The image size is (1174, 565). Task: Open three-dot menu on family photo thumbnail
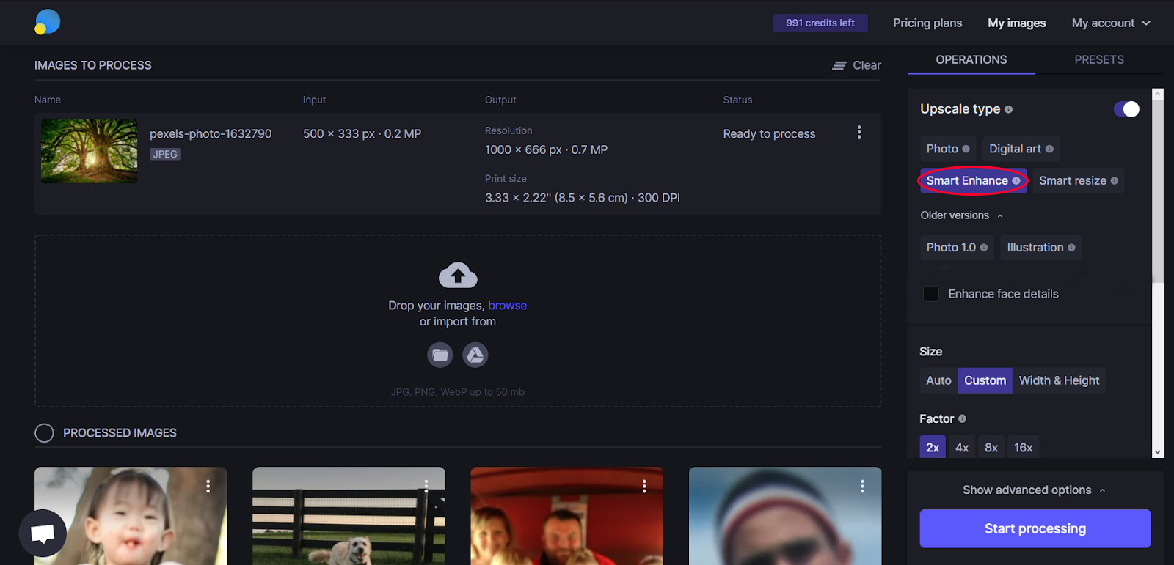coord(644,486)
